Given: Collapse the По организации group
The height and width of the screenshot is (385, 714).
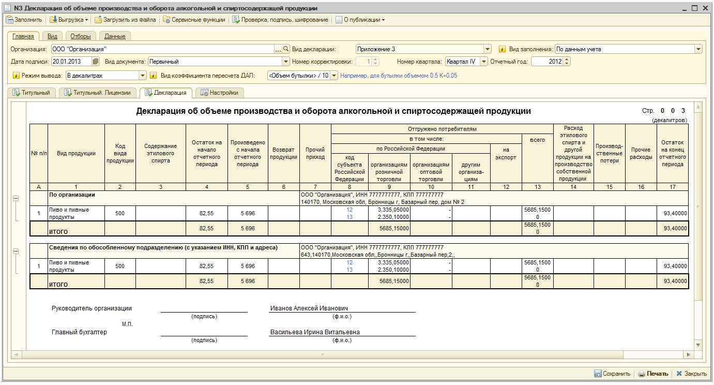Looking at the screenshot, I should coord(16,198).
